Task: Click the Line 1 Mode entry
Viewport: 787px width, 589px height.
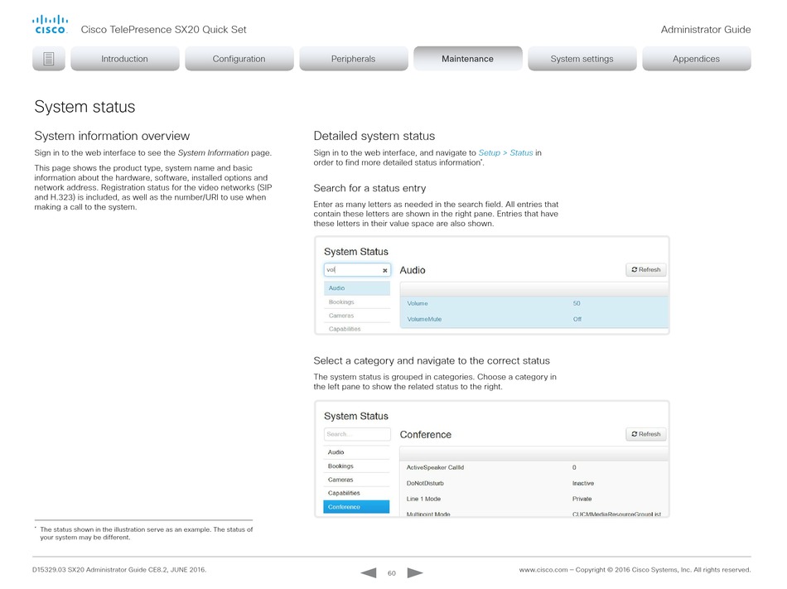Action: click(423, 499)
